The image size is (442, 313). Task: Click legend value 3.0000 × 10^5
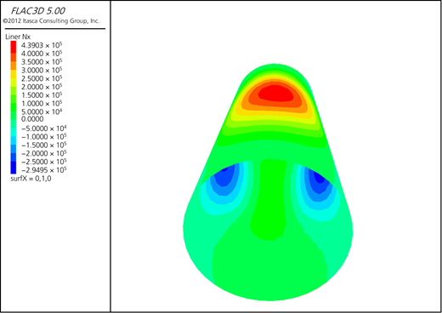pos(42,70)
